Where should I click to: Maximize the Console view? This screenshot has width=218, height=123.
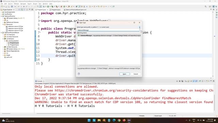tap(214, 81)
